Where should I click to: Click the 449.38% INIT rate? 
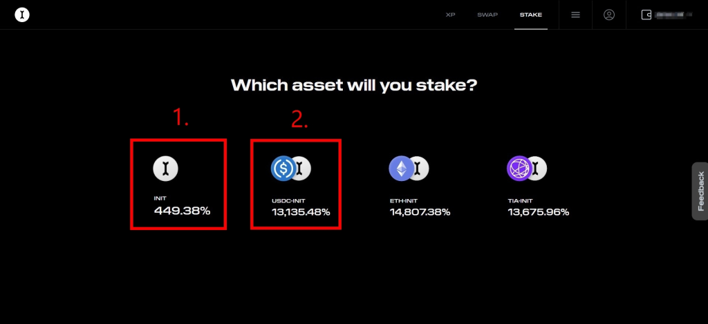point(182,211)
